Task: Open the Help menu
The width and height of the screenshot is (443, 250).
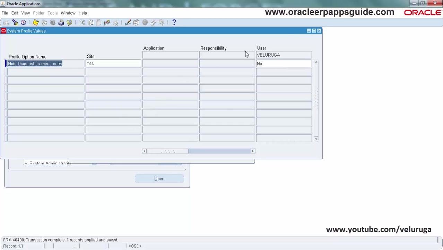Action: pyautogui.click(x=82, y=13)
